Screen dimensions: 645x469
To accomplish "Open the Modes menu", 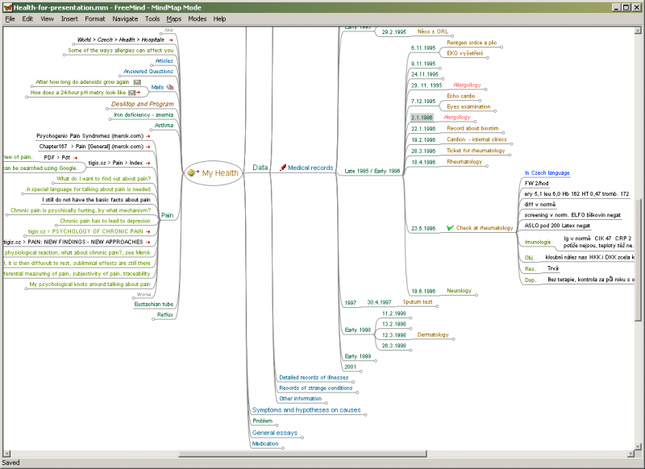I will (197, 18).
